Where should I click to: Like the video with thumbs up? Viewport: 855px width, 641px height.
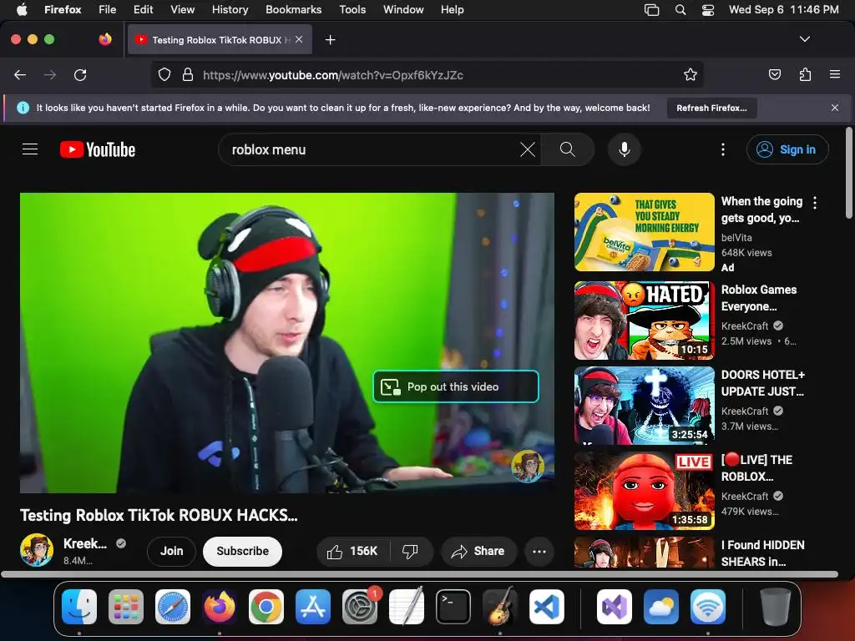(353, 551)
